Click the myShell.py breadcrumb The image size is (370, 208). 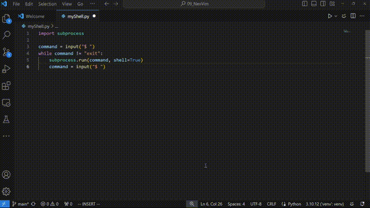click(x=39, y=27)
